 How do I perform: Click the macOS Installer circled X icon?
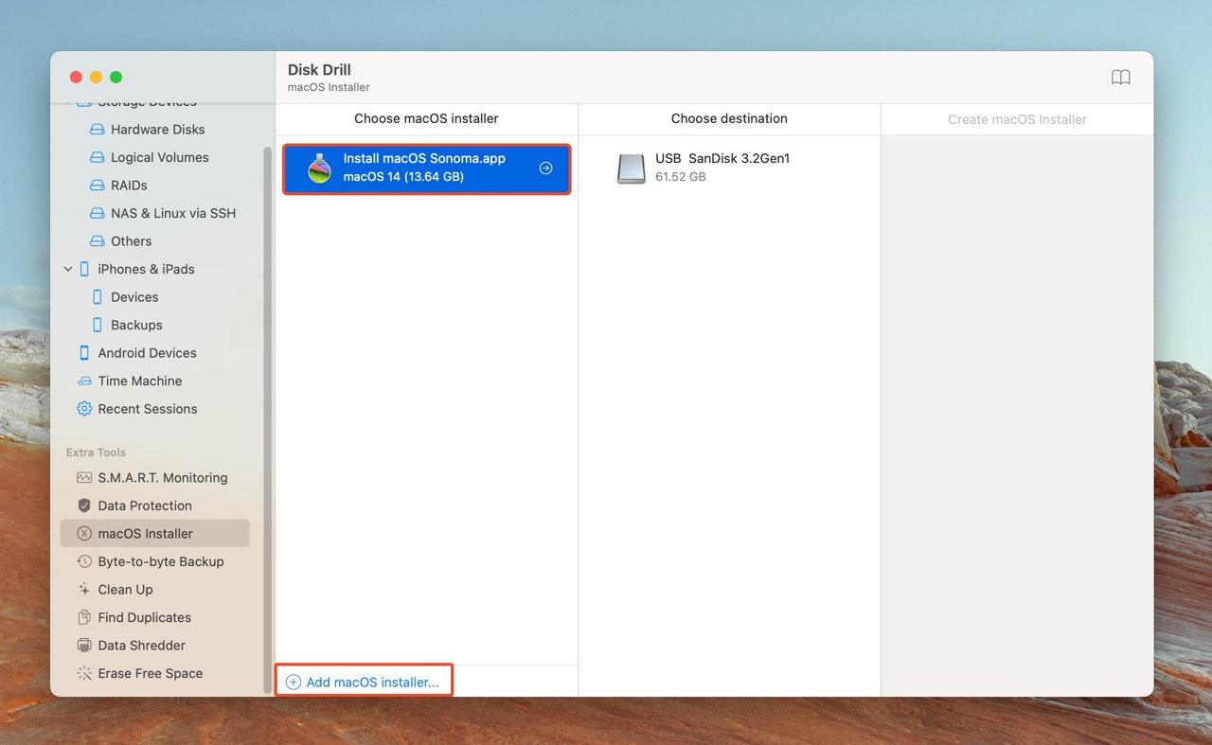click(x=84, y=534)
